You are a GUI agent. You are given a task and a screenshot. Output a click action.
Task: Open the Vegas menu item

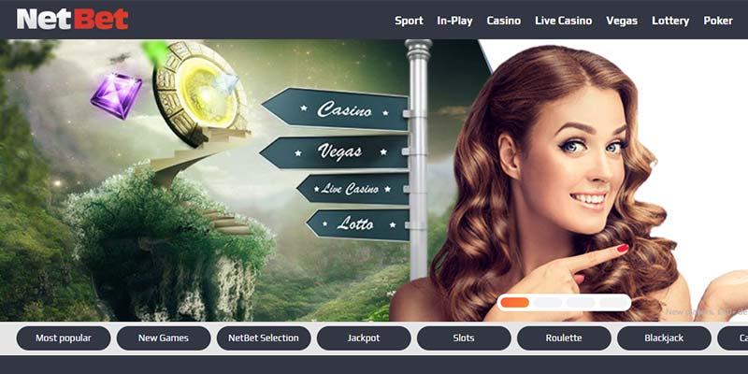622,21
